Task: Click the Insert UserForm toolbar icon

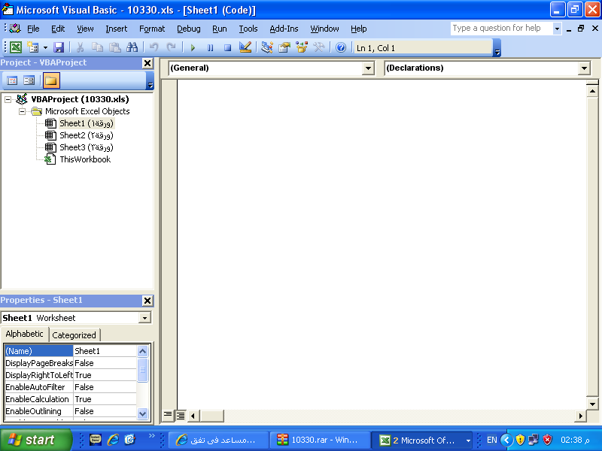Action: point(33,47)
